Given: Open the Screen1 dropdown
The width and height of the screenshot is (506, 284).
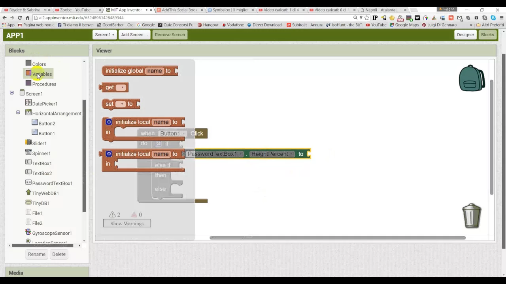Looking at the screenshot, I should point(105,35).
